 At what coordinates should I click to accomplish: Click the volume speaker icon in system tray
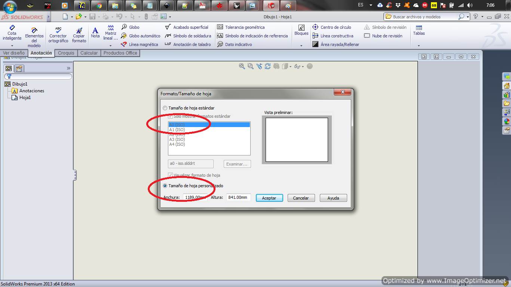pos(470,5)
